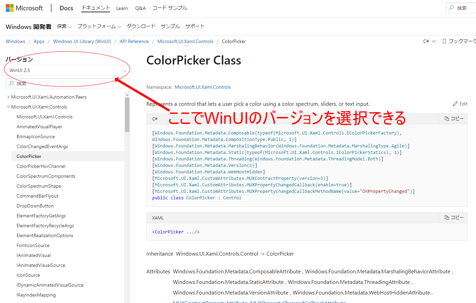Go to API Reference breadcrumb

coord(134,41)
